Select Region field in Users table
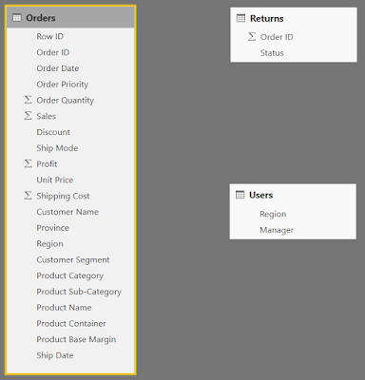Viewport: 365px width, 380px height. [293, 214]
